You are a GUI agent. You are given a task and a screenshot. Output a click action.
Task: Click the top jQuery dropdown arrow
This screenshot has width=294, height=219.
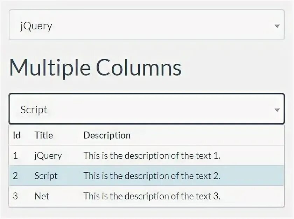277,26
